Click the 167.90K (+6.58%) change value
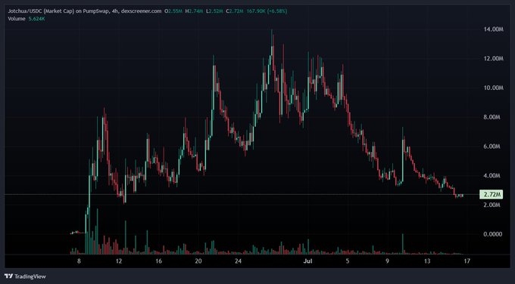The height and width of the screenshot is (284, 515). pos(266,11)
